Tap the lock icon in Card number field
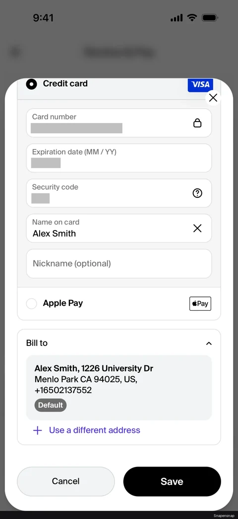This screenshot has width=238, height=519. click(x=197, y=123)
